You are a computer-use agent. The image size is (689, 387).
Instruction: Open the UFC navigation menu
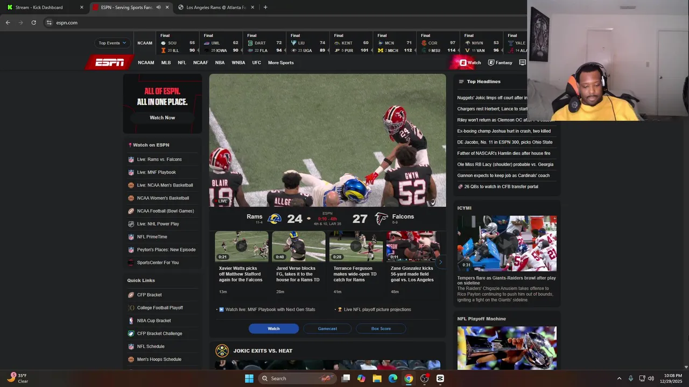(257, 62)
